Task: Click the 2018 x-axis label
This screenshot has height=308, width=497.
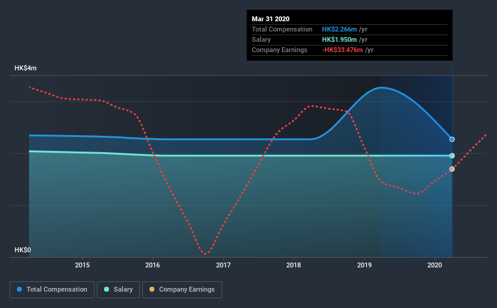Action: (x=294, y=265)
